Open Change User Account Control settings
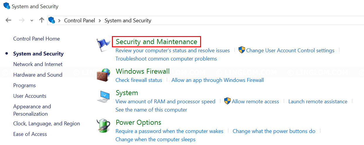This screenshot has width=364, height=145. (290, 50)
